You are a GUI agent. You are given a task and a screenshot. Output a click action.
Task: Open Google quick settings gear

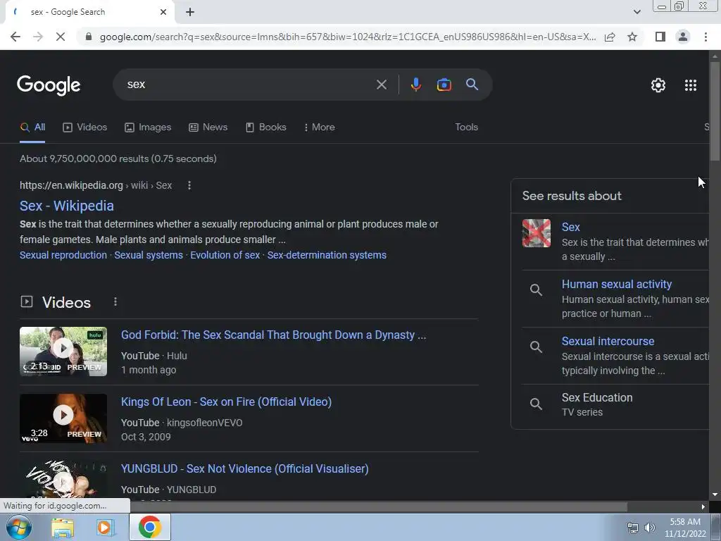tap(658, 85)
